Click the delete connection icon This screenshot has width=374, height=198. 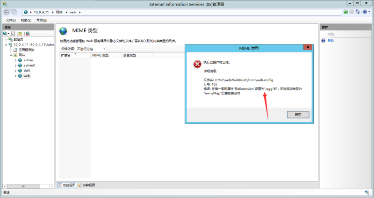[28, 34]
